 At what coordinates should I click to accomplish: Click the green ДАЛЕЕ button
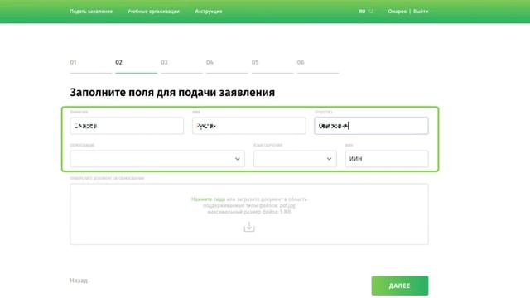(x=400, y=286)
